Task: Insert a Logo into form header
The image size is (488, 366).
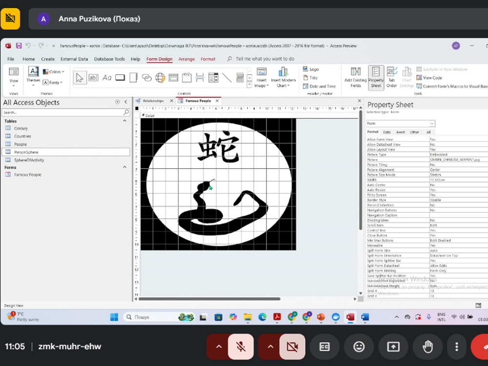Action: (310, 69)
